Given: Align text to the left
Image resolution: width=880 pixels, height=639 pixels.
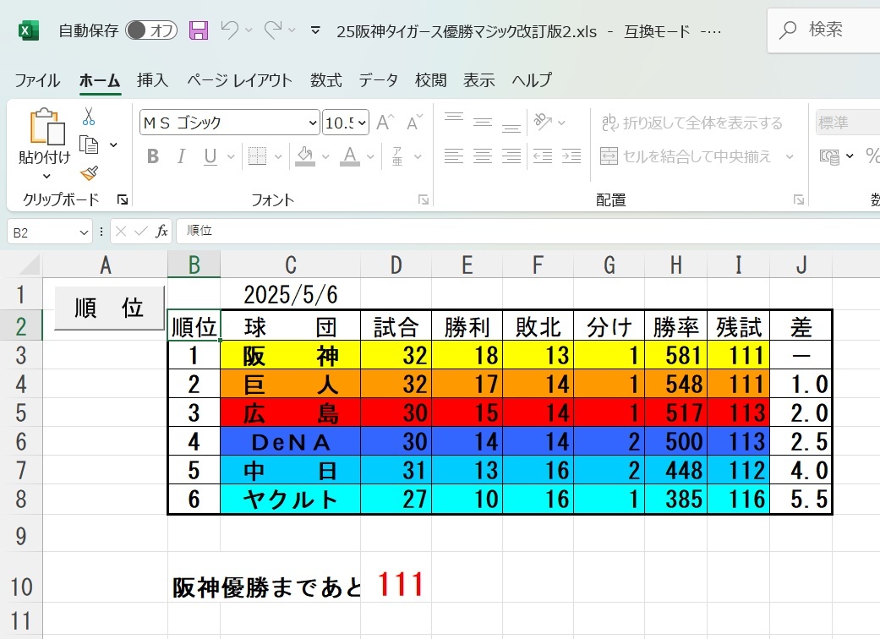Looking at the screenshot, I should tap(453, 156).
